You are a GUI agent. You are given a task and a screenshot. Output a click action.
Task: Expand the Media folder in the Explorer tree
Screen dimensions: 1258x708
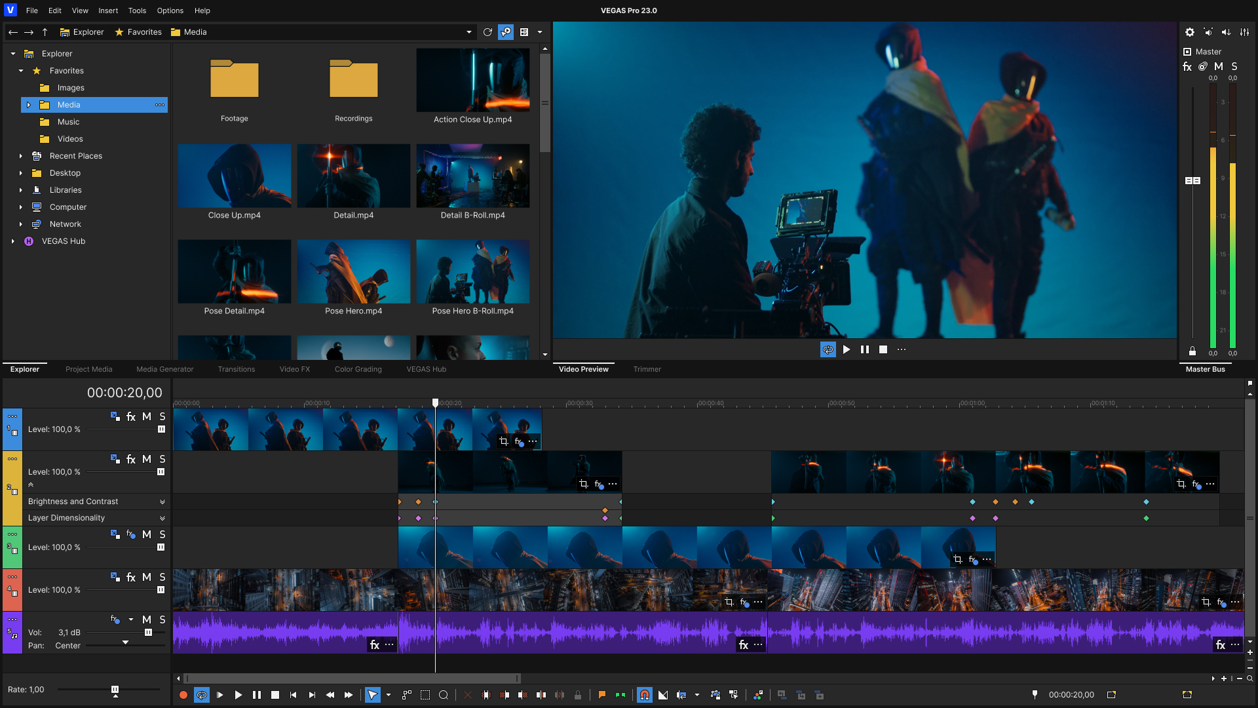point(29,105)
